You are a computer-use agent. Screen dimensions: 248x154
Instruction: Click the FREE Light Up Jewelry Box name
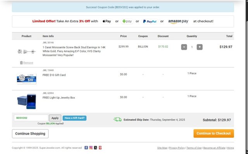pos(59,98)
